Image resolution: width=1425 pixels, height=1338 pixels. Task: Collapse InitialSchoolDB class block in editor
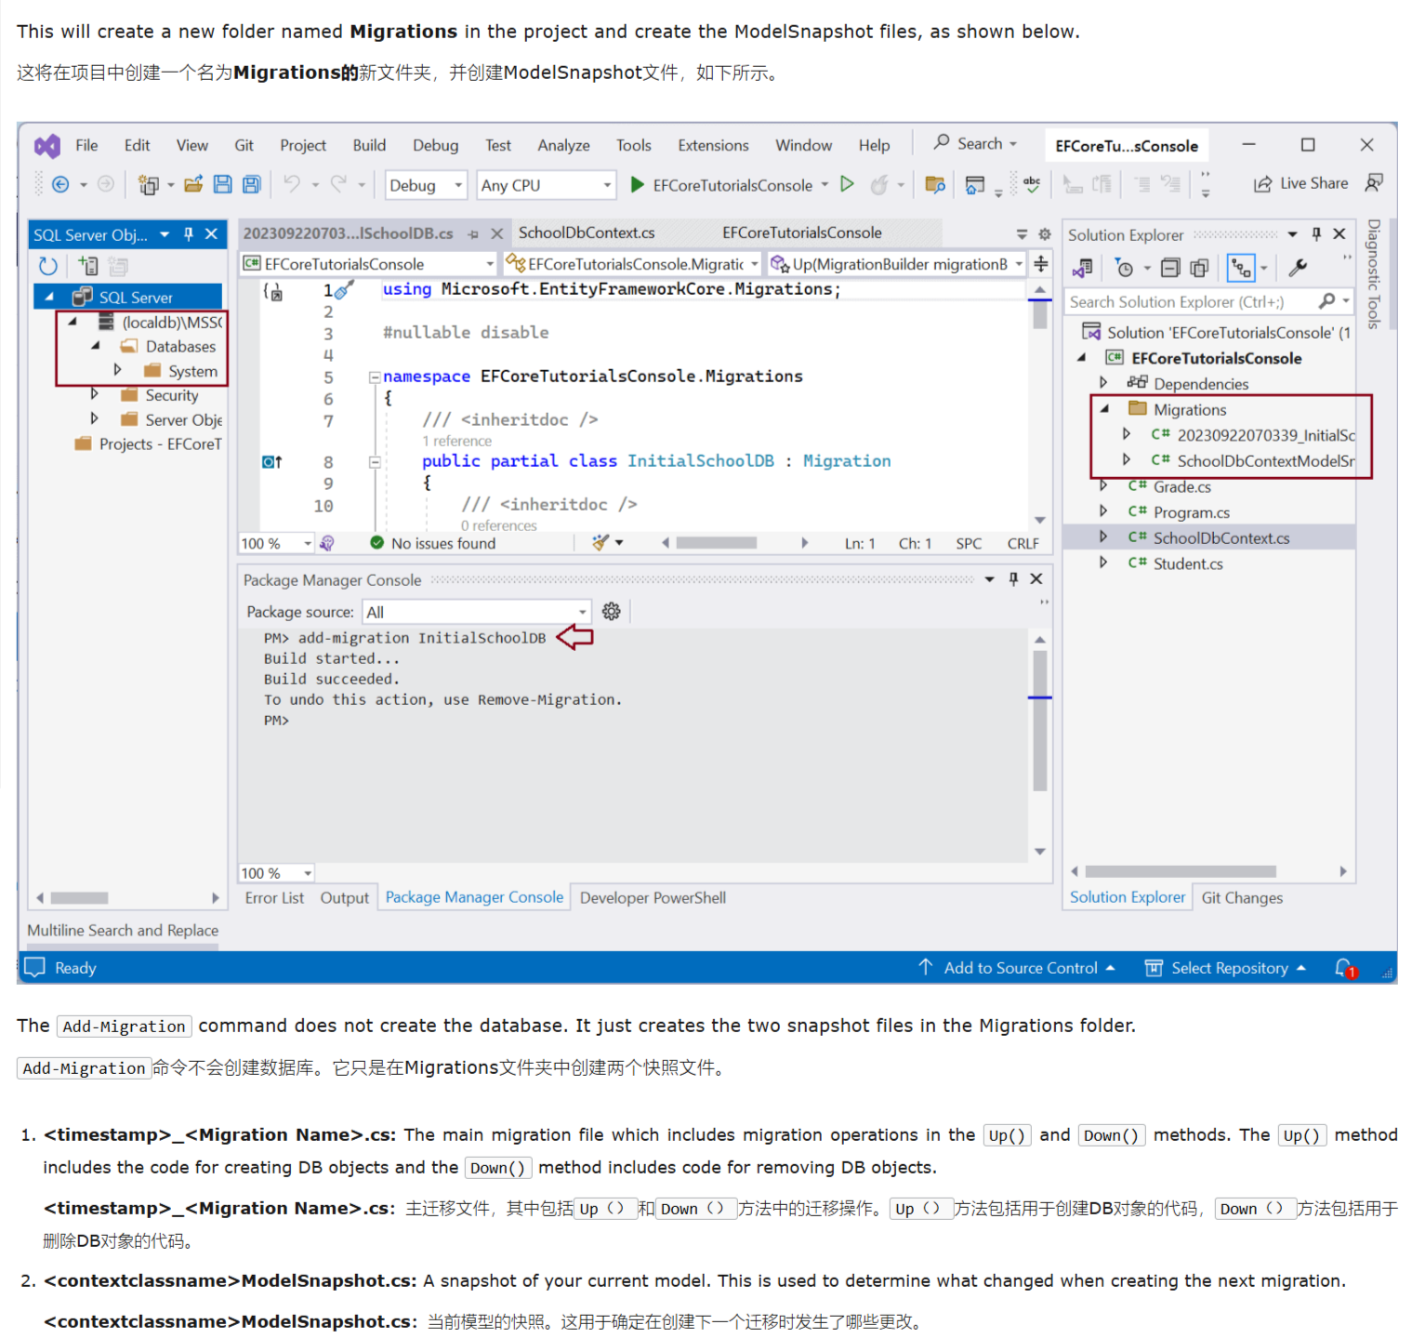point(375,461)
